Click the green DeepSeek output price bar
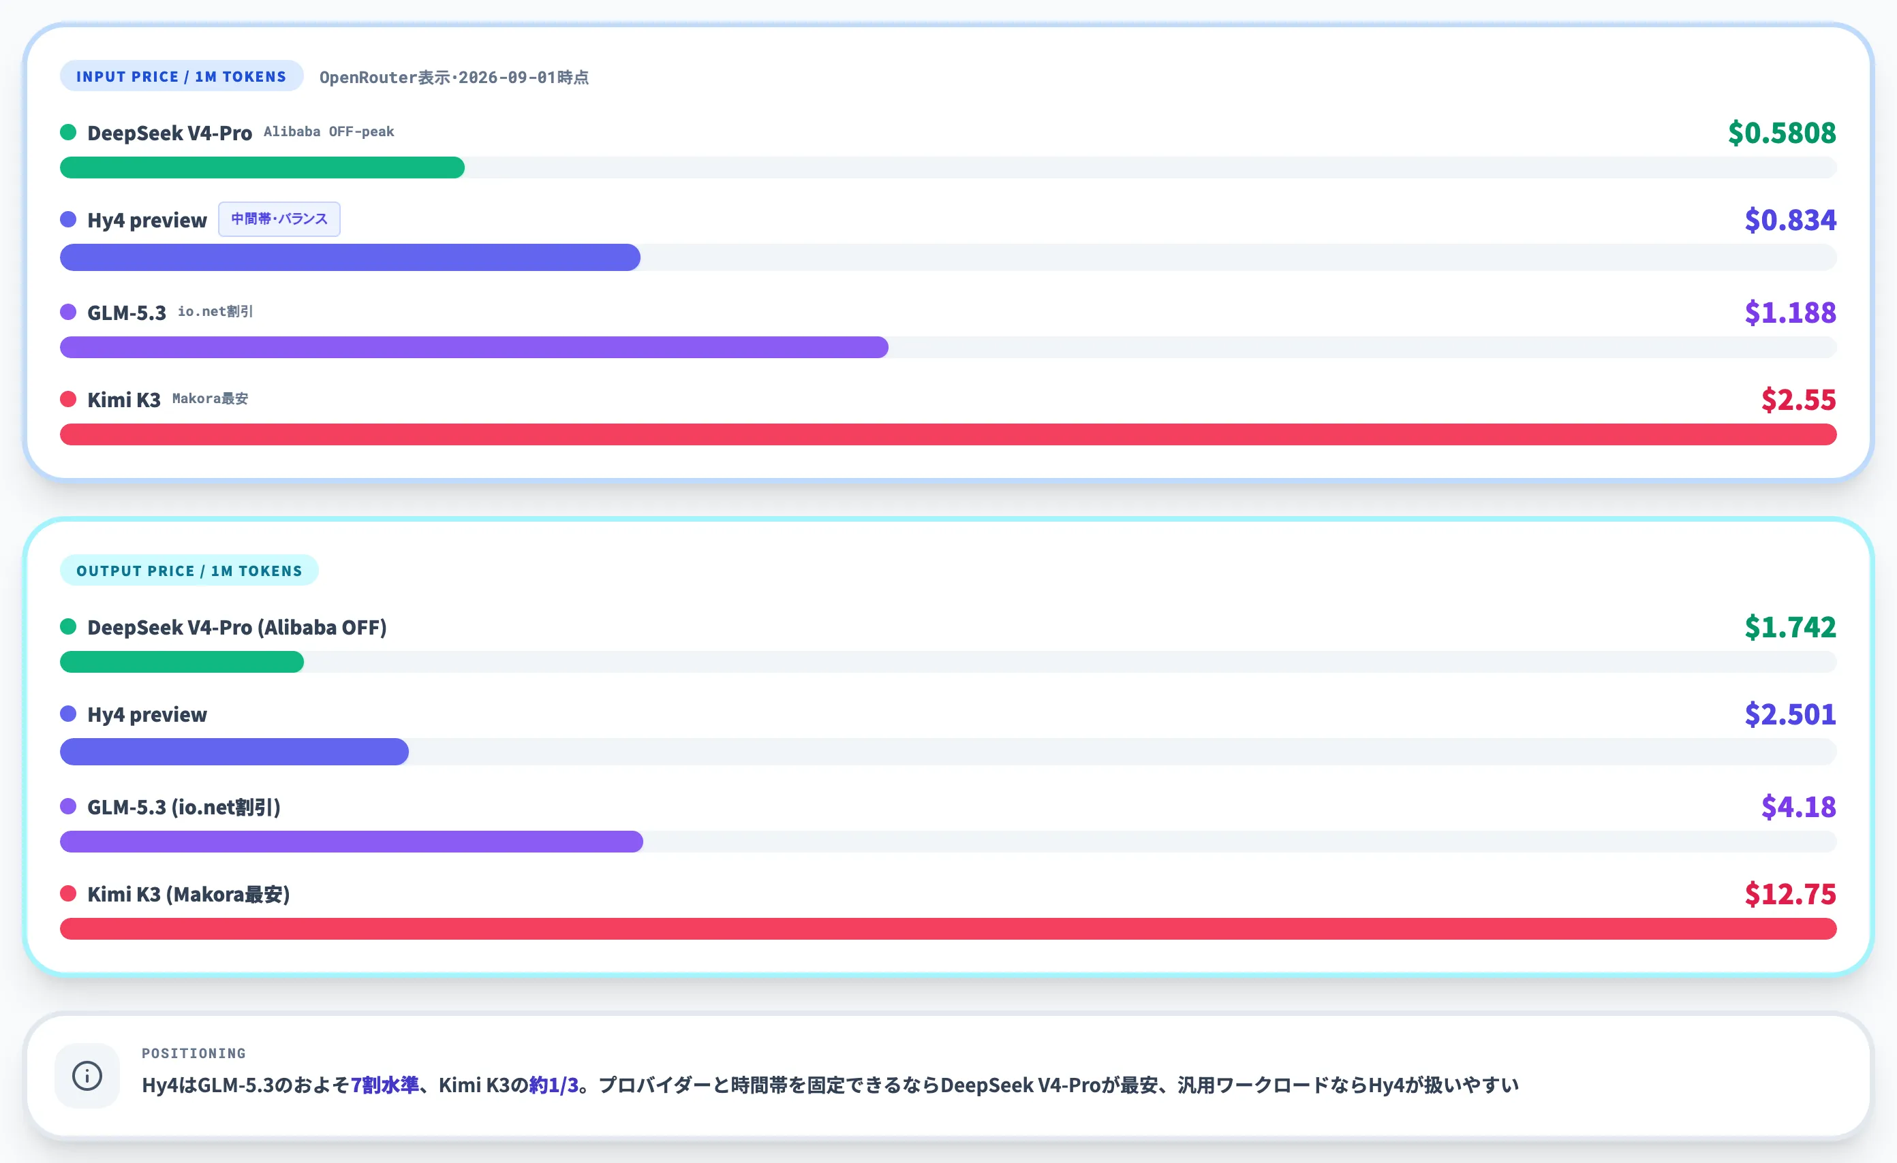Screen dimensions: 1897x1163 (182, 663)
